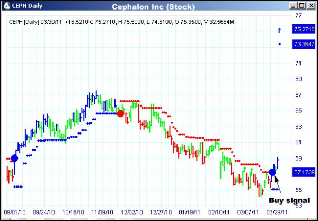Screen dimensions: 318x221
Task: Close the CEPH Daily chart window
Action: pos(311,6)
